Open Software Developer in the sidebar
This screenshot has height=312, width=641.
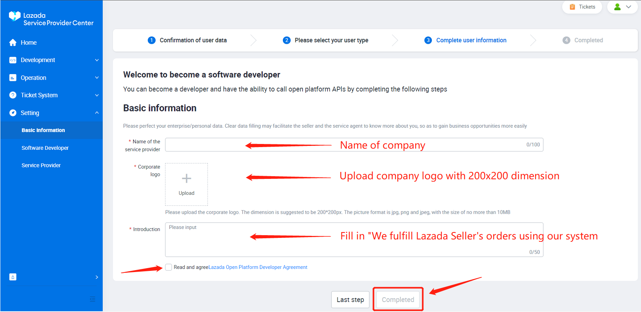[x=51, y=148]
